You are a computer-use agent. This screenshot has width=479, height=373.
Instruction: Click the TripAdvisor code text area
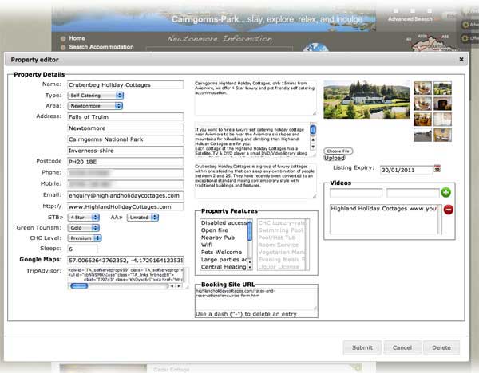tap(125, 275)
